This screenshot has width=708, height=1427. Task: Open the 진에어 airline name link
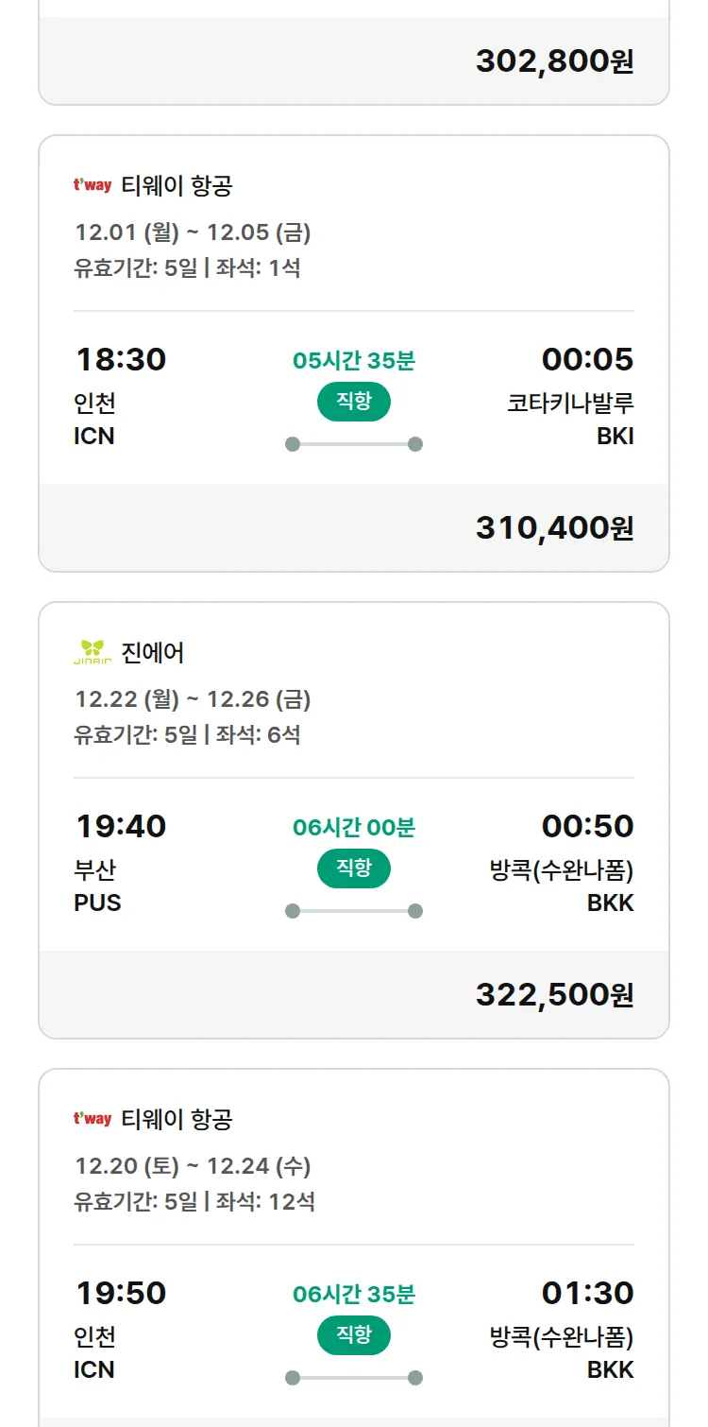pos(153,652)
